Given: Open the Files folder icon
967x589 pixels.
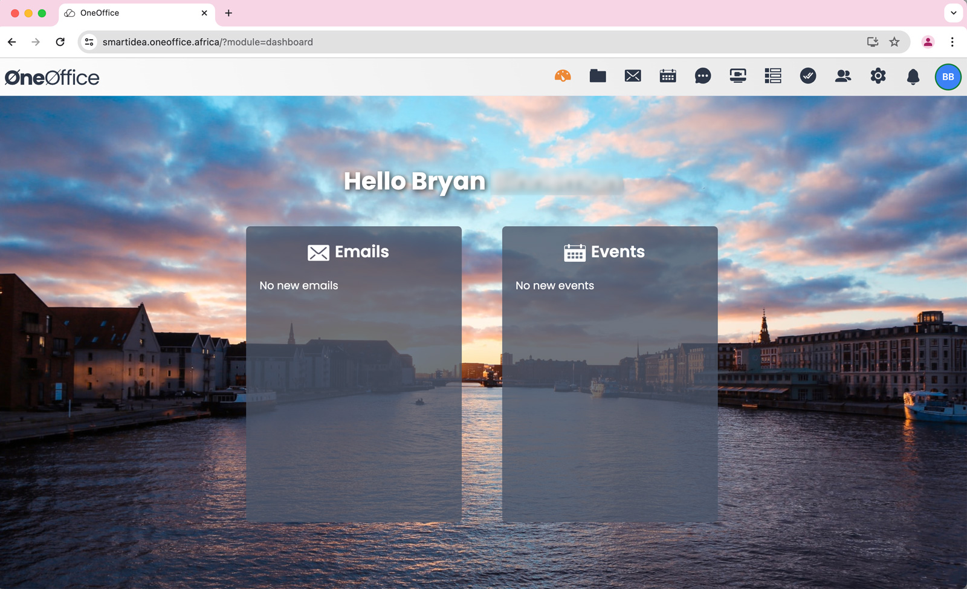Looking at the screenshot, I should [x=598, y=76].
